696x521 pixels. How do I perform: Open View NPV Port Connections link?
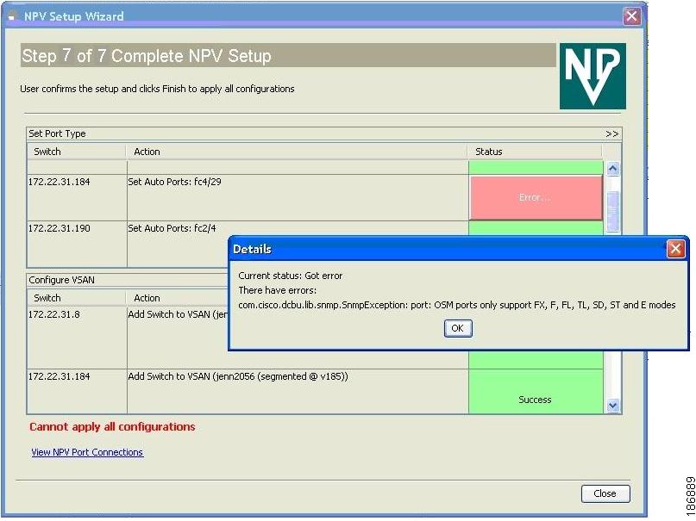[87, 452]
